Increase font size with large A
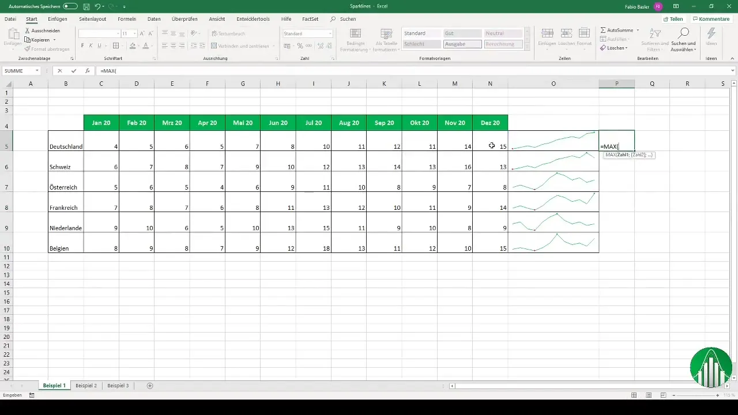 [142, 33]
